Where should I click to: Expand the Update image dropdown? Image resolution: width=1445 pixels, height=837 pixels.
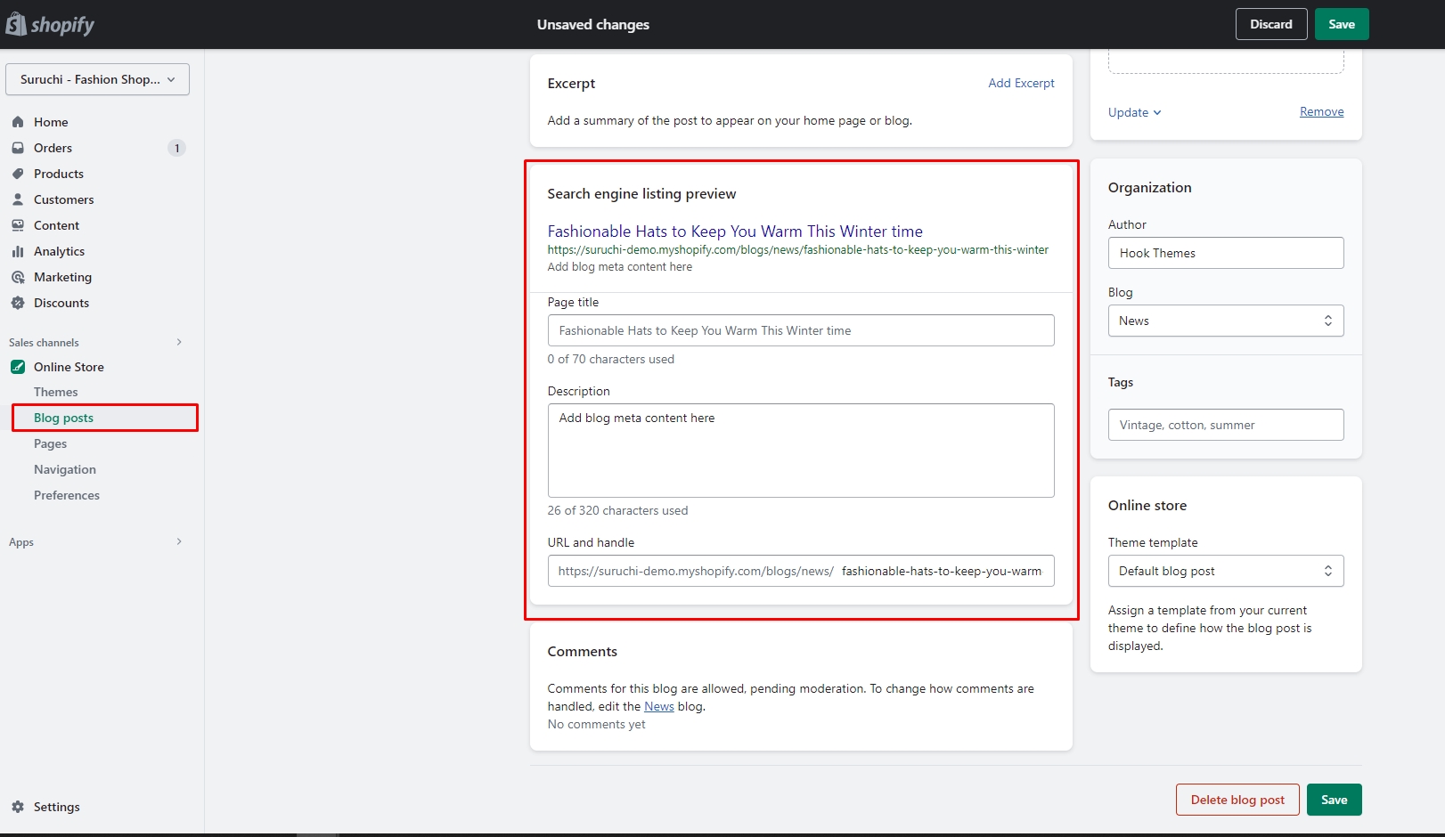1134,112
